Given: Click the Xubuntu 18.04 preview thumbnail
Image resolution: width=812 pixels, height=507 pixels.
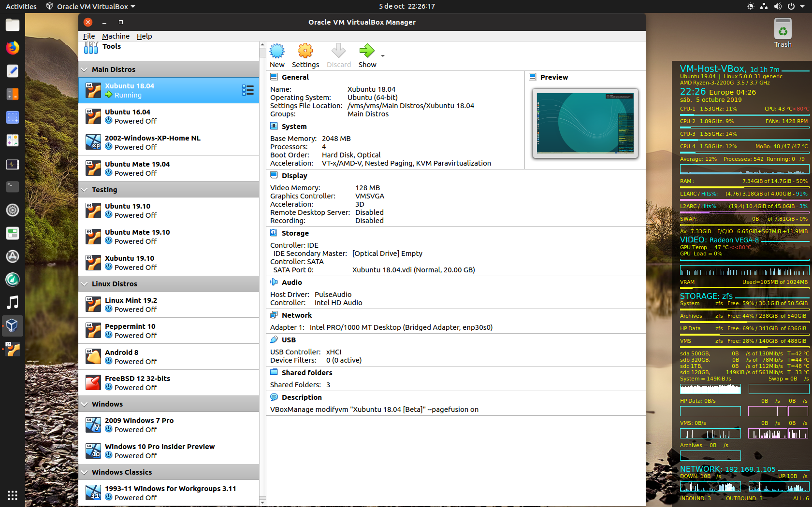Looking at the screenshot, I should click(x=585, y=123).
